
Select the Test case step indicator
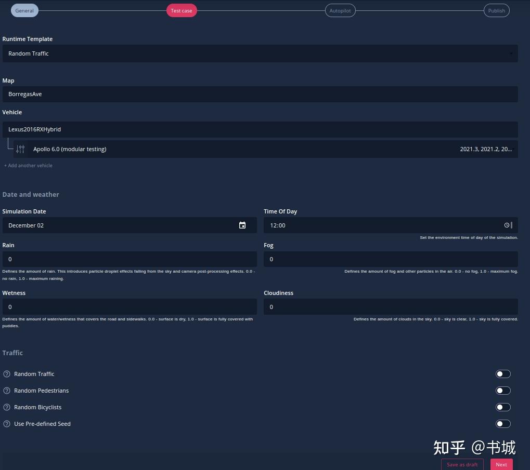181,10
